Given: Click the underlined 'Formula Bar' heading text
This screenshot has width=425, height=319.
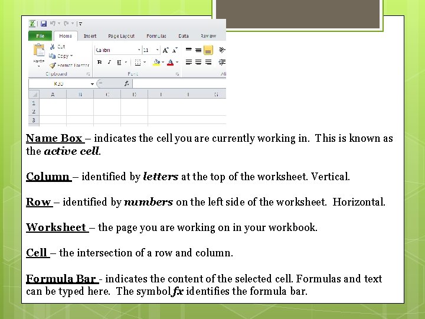Looking at the screenshot, I should [61, 279].
